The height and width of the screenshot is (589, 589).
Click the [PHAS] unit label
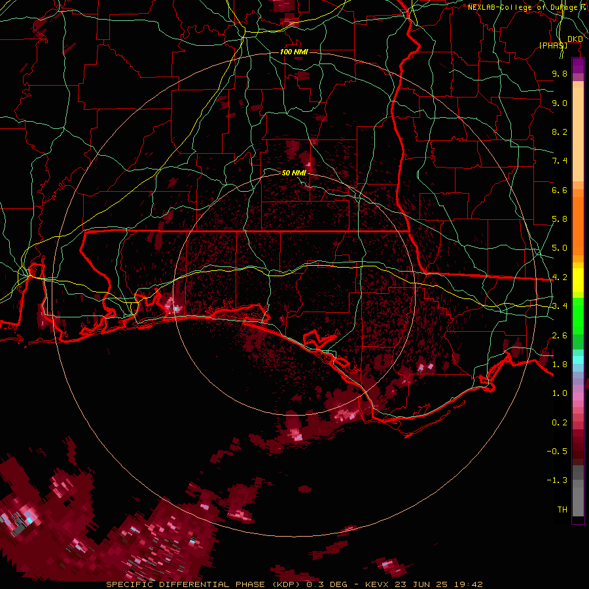coord(553,45)
